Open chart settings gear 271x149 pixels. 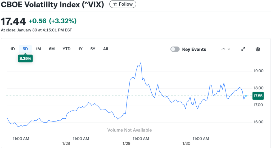point(258,49)
